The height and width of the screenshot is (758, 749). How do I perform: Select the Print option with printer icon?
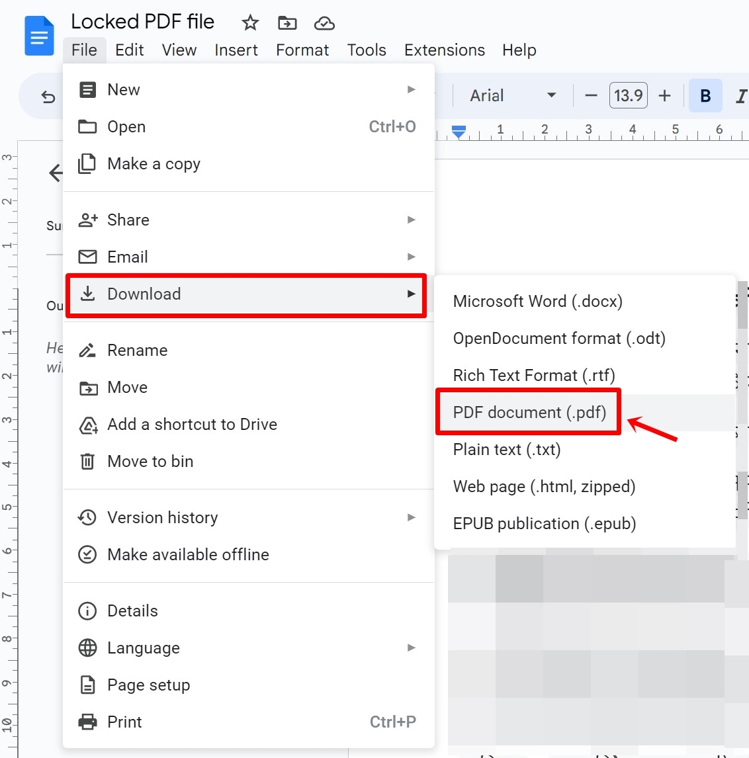[124, 722]
